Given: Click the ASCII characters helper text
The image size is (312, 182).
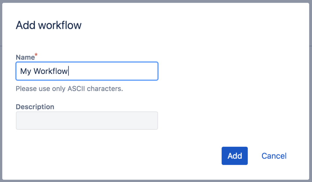Looking at the screenshot, I should [69, 89].
